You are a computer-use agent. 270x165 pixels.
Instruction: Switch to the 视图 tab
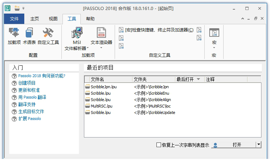pos(53,19)
